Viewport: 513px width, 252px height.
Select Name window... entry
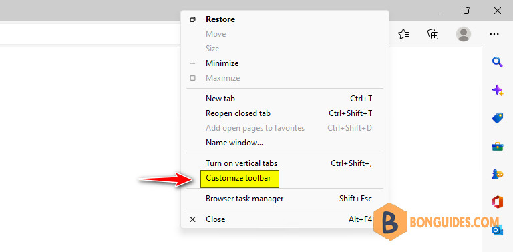[285, 143]
